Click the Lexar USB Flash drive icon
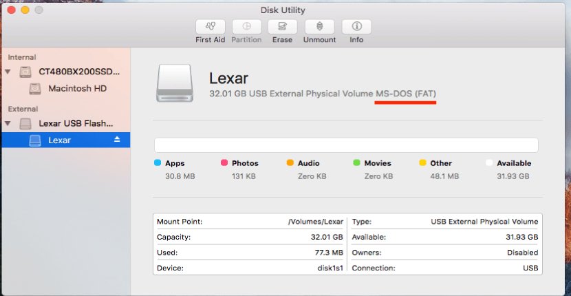Viewport: 571px width, 296px height. 25,124
